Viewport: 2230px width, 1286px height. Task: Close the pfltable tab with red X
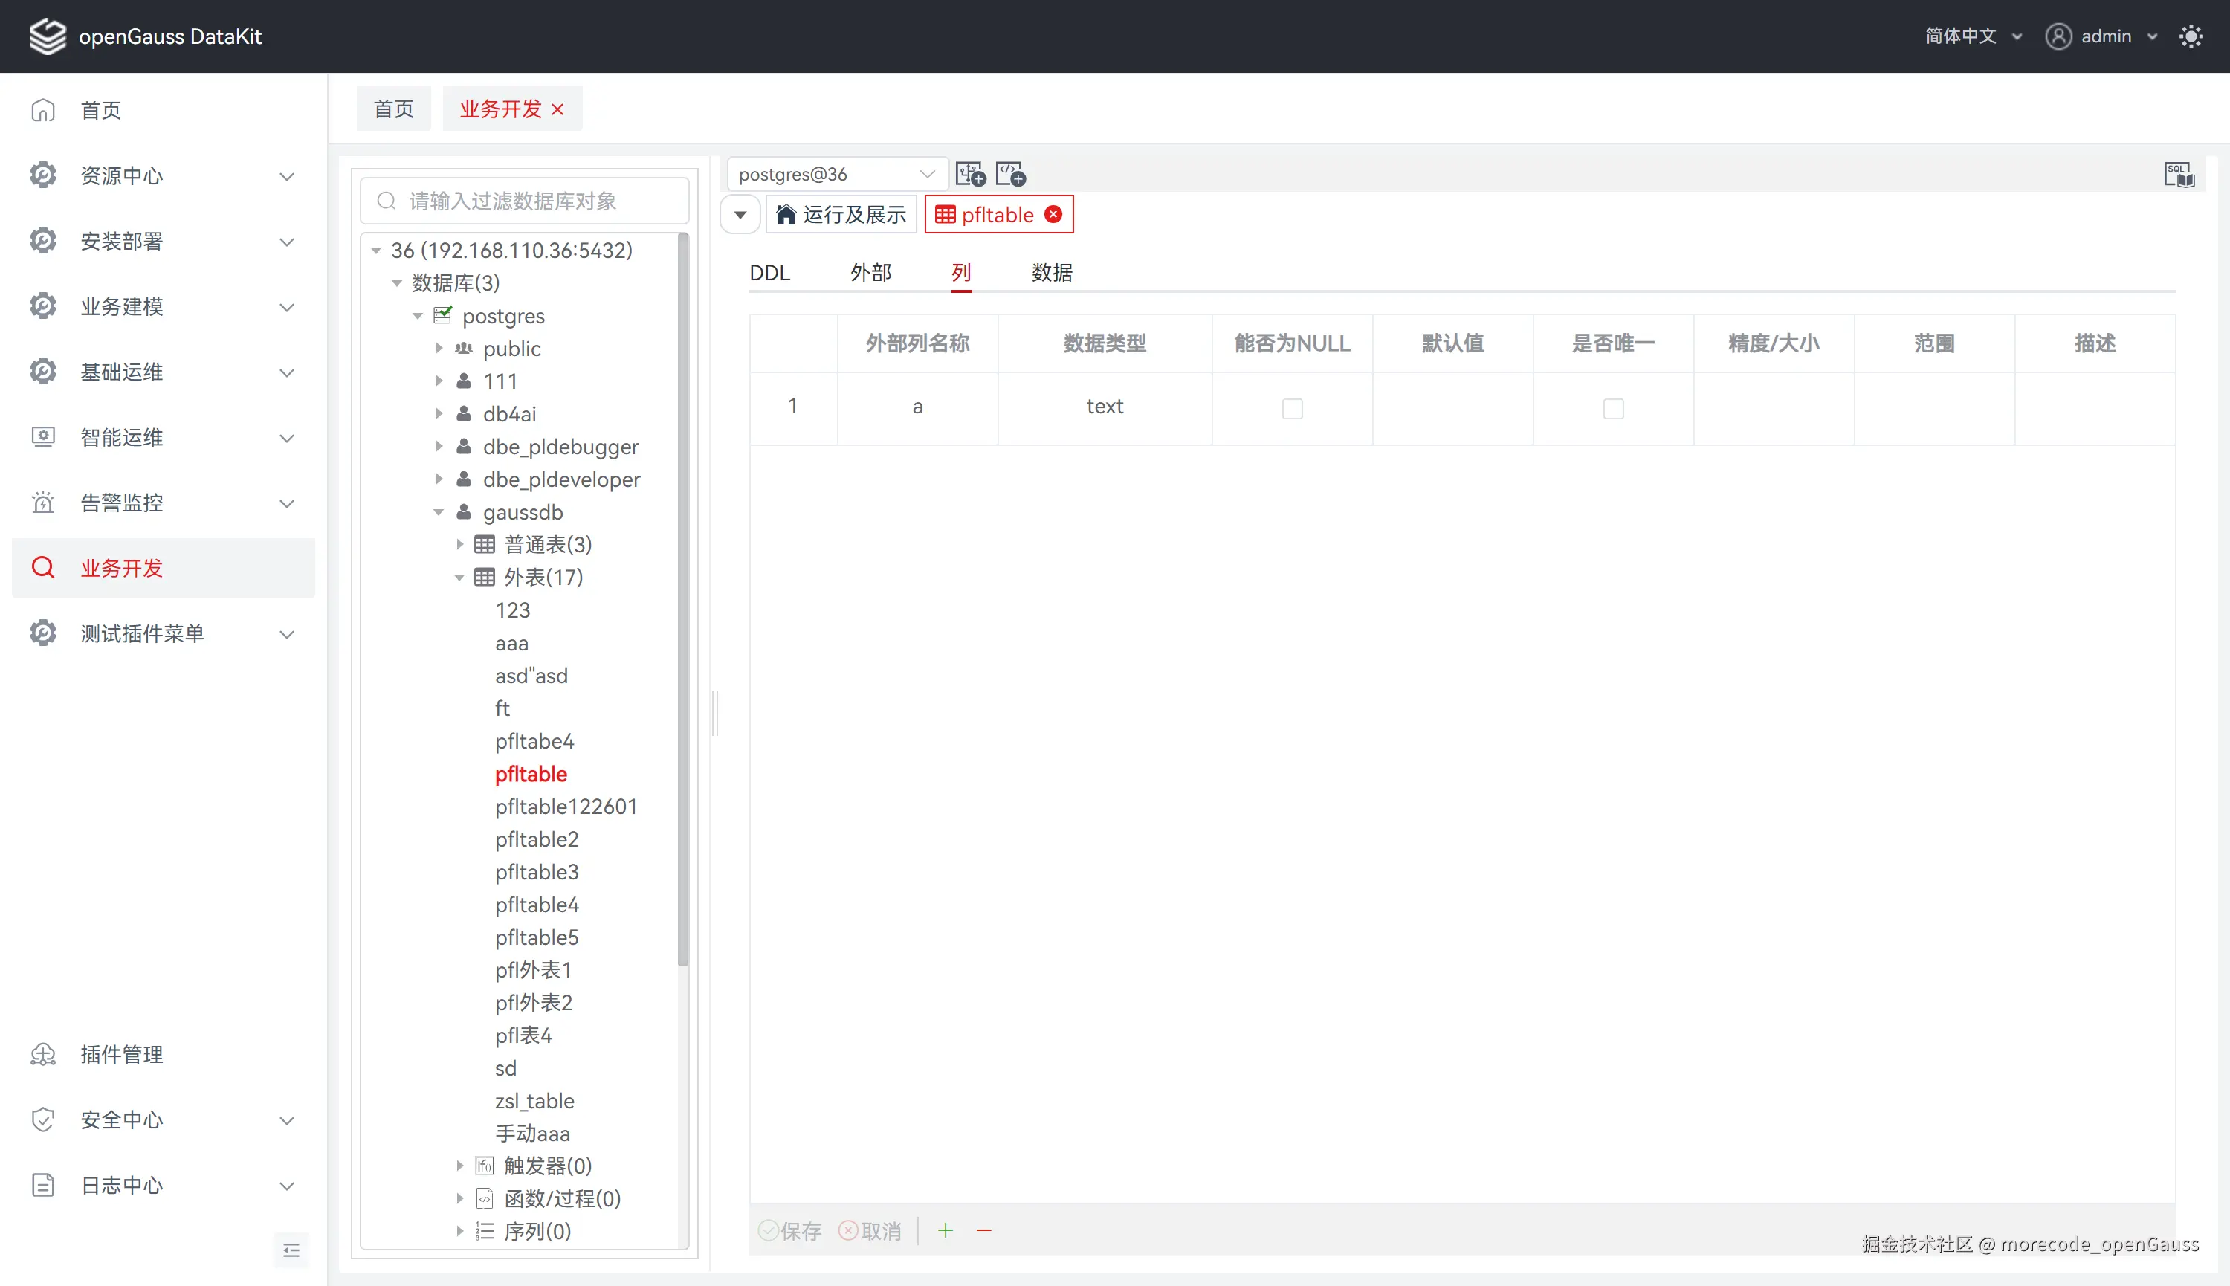(1053, 215)
